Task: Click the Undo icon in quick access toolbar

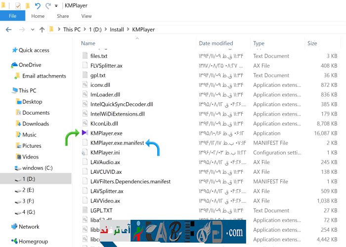Action: 38,6
